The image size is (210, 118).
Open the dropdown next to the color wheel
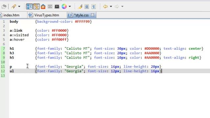[70, 7]
